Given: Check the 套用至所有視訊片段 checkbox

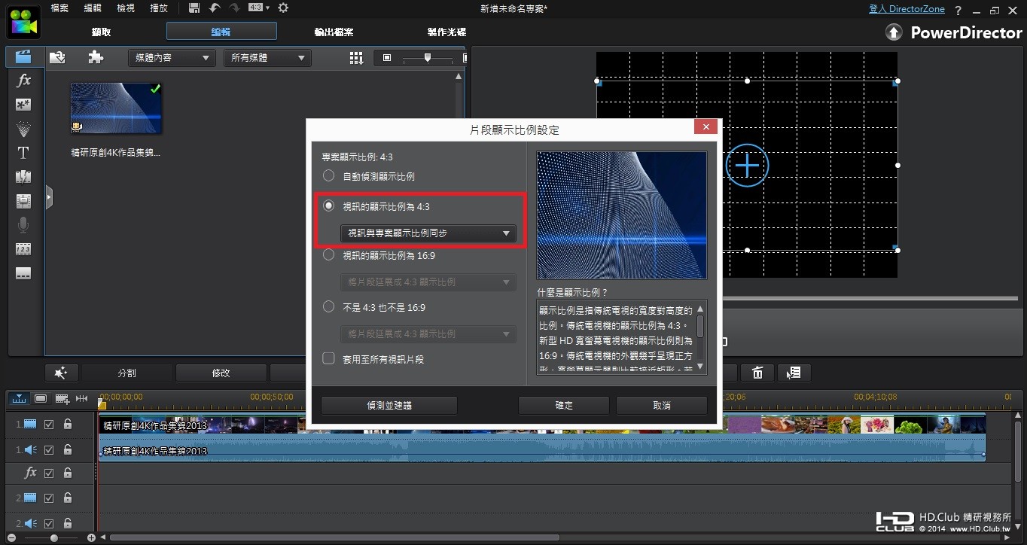Looking at the screenshot, I should tap(328, 359).
